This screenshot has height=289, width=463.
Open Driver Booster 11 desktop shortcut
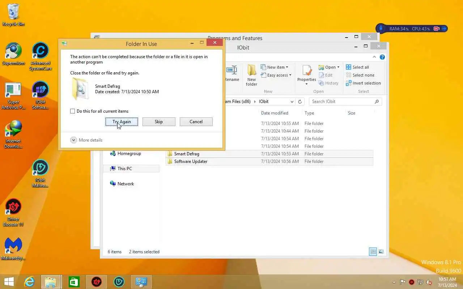coord(13,213)
